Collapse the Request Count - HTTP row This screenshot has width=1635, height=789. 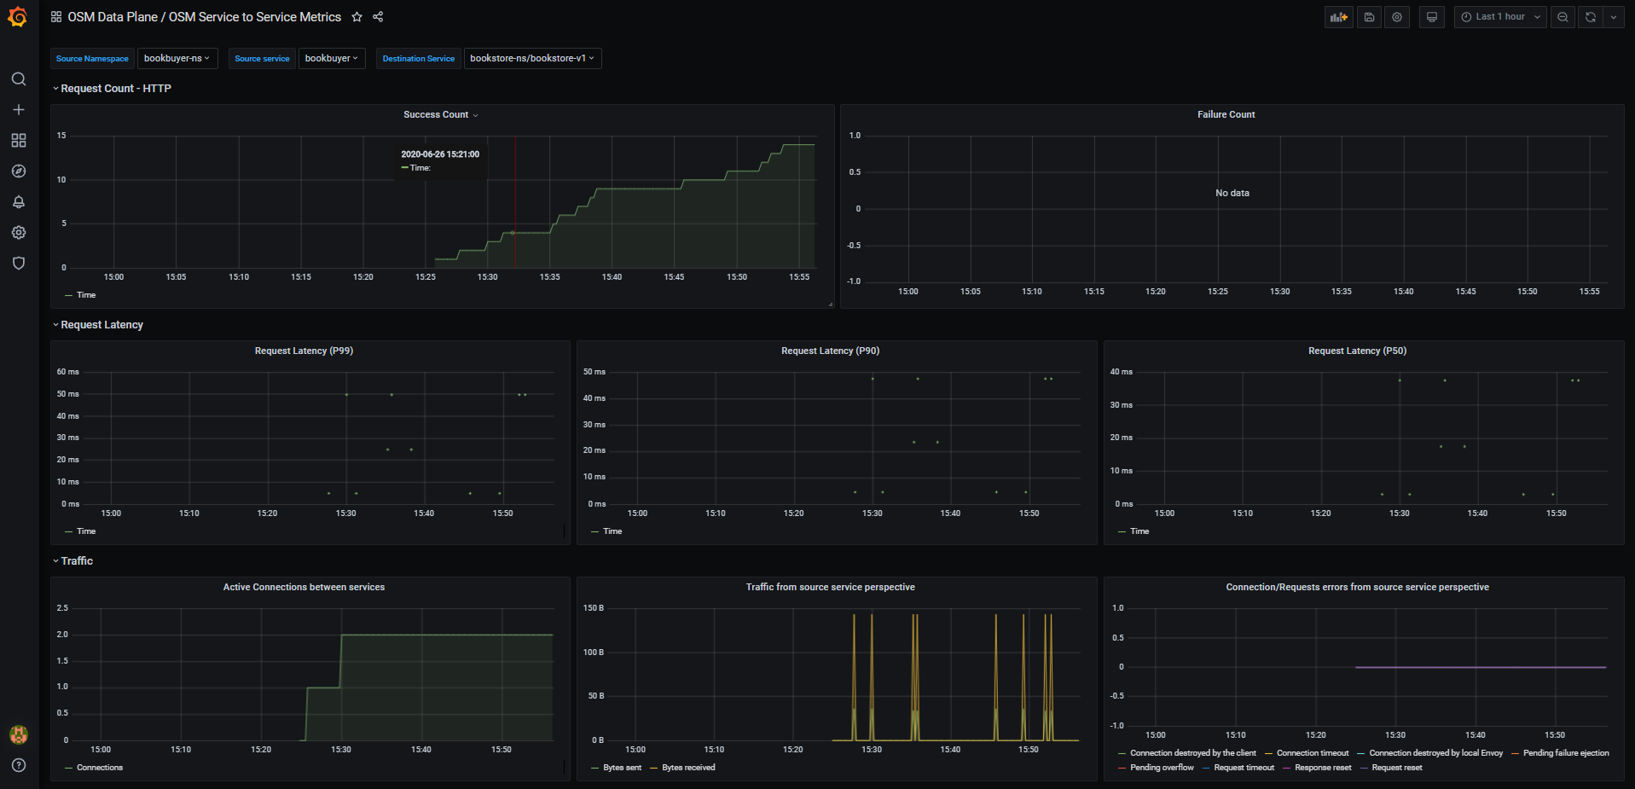(x=112, y=89)
